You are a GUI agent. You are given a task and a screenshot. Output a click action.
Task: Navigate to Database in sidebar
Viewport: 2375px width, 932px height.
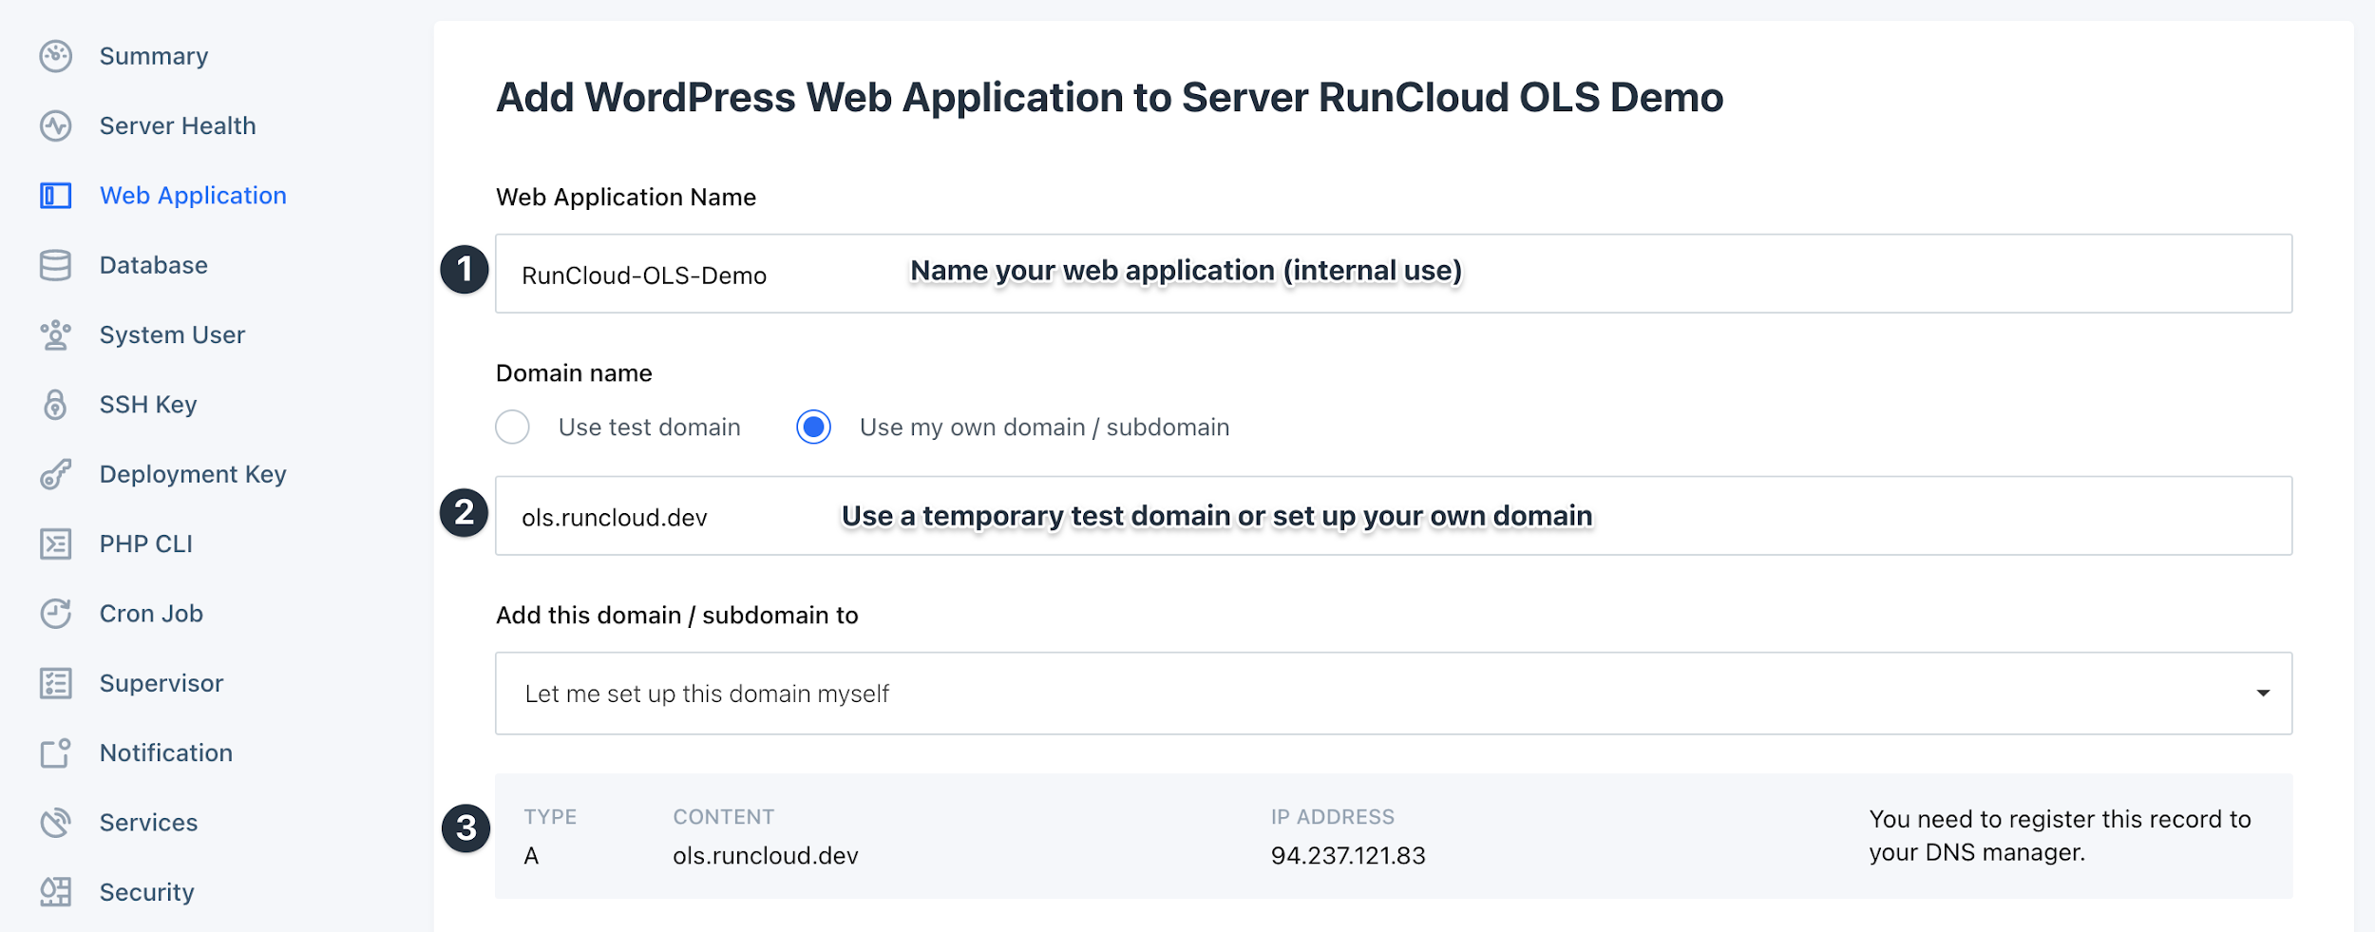tap(154, 265)
